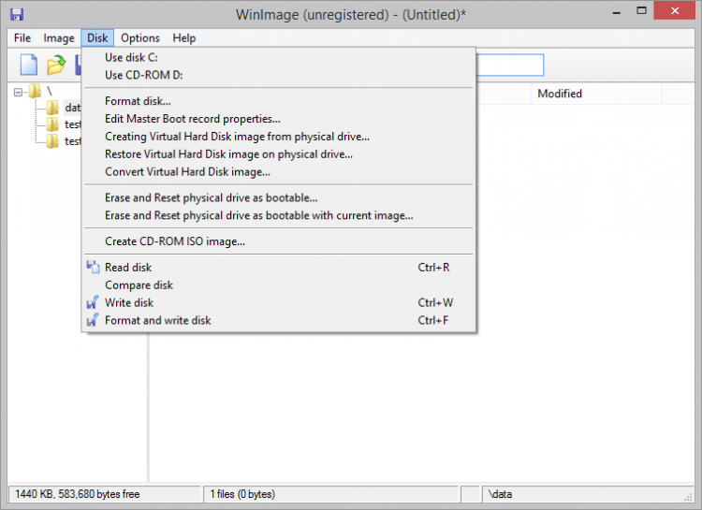Viewport: 702px width, 510px height.
Task: Close the open Disk menu
Action: [x=97, y=38]
